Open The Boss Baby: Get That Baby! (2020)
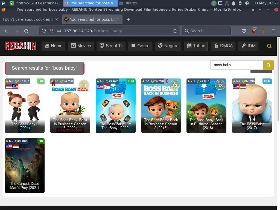Image resolution: width=280 pixels, height=210 pixels. point(116,106)
